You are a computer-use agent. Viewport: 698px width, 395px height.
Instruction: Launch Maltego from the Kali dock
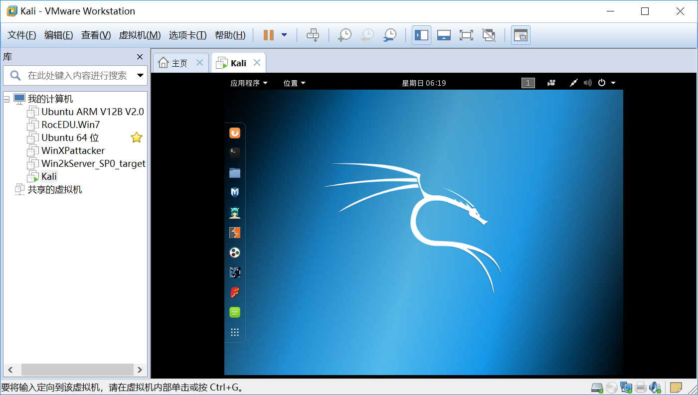pyautogui.click(x=235, y=253)
